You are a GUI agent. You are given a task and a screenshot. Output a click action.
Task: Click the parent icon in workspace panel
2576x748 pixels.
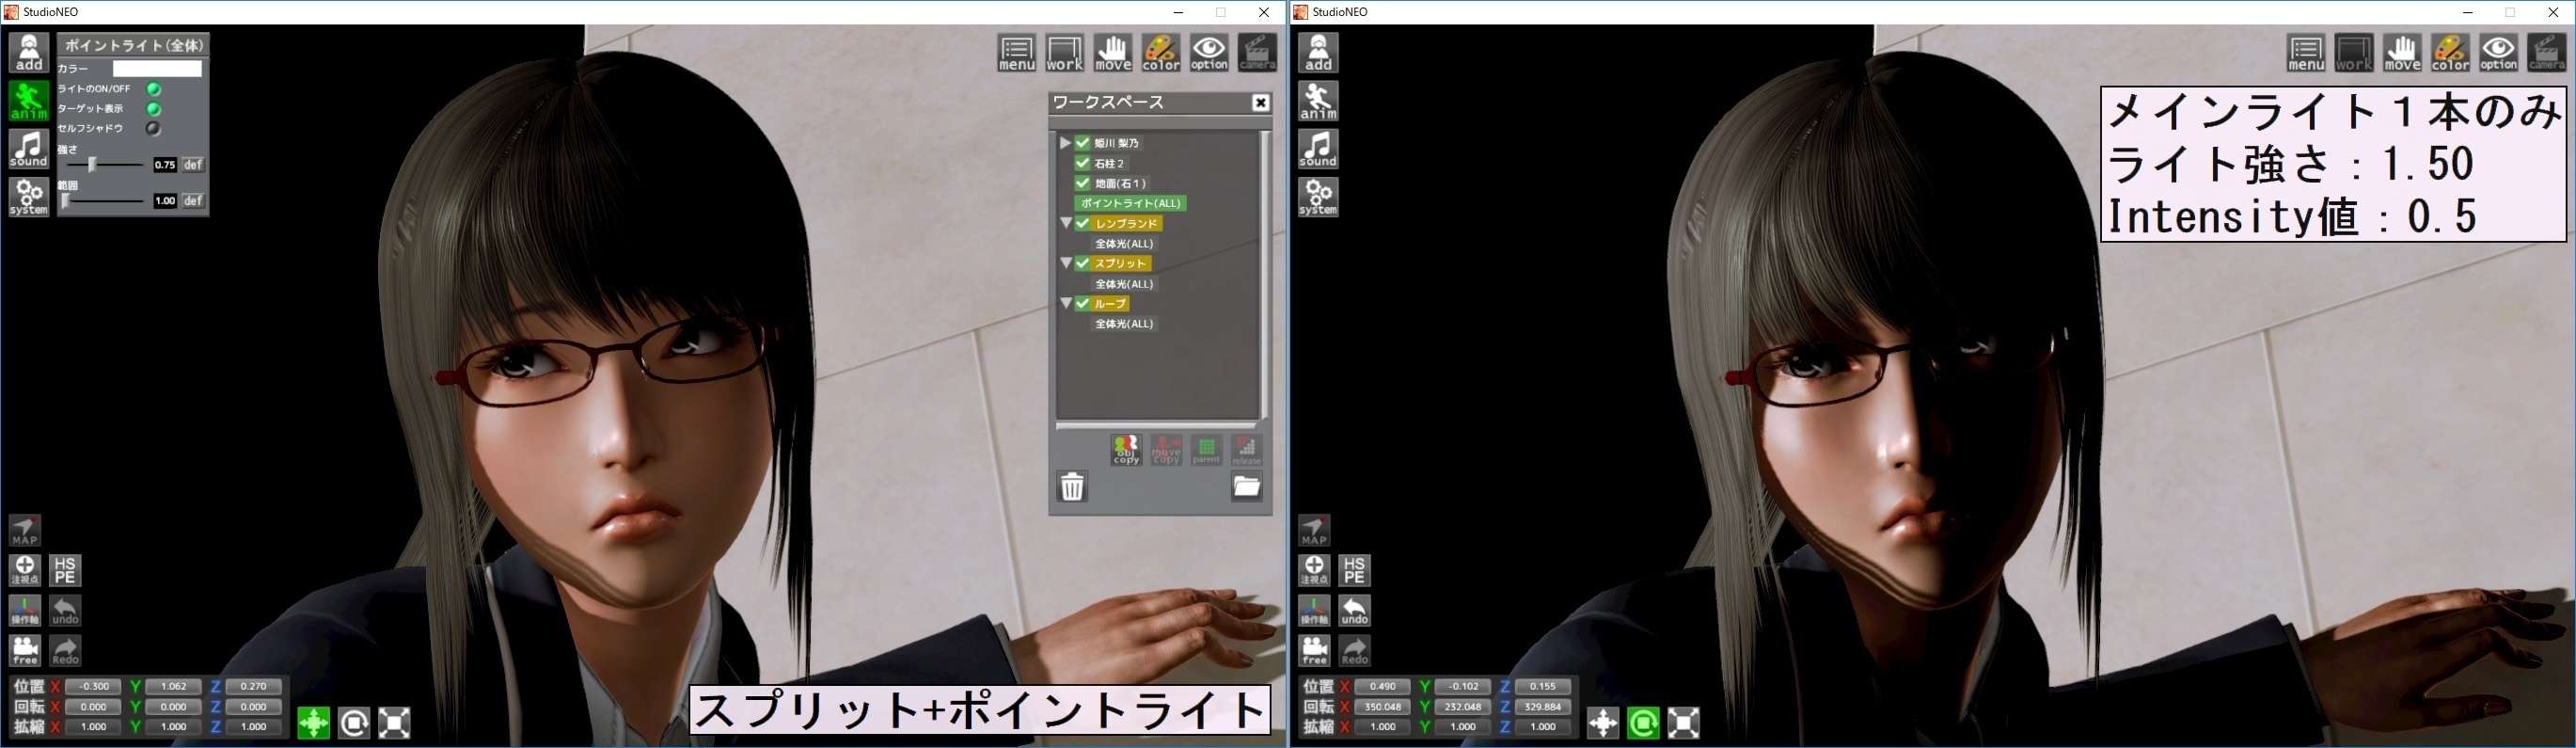pos(1206,450)
